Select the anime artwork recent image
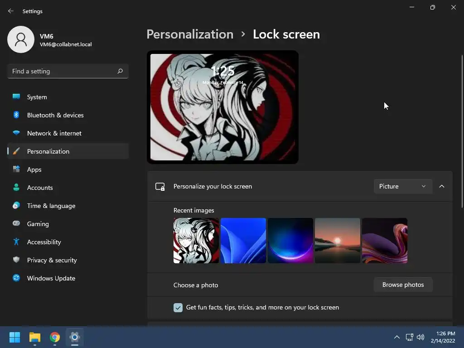 pos(196,241)
